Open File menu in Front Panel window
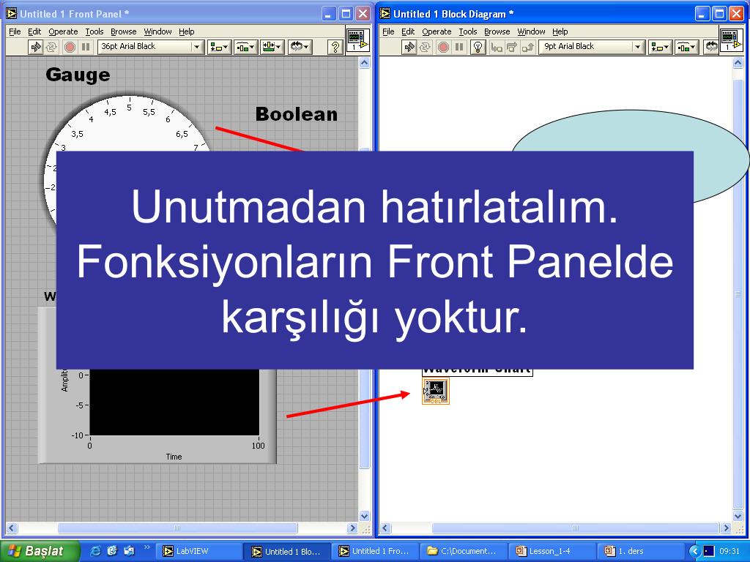Screen dimensions: 750x562 (15, 31)
